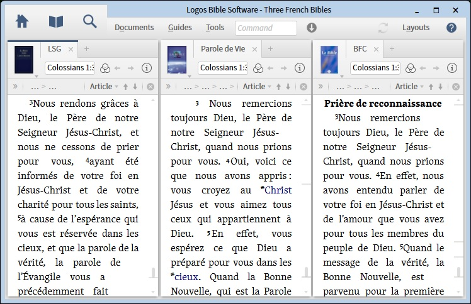The image size is (471, 304).
Task: Click the Command input box
Action: [x=266, y=28]
